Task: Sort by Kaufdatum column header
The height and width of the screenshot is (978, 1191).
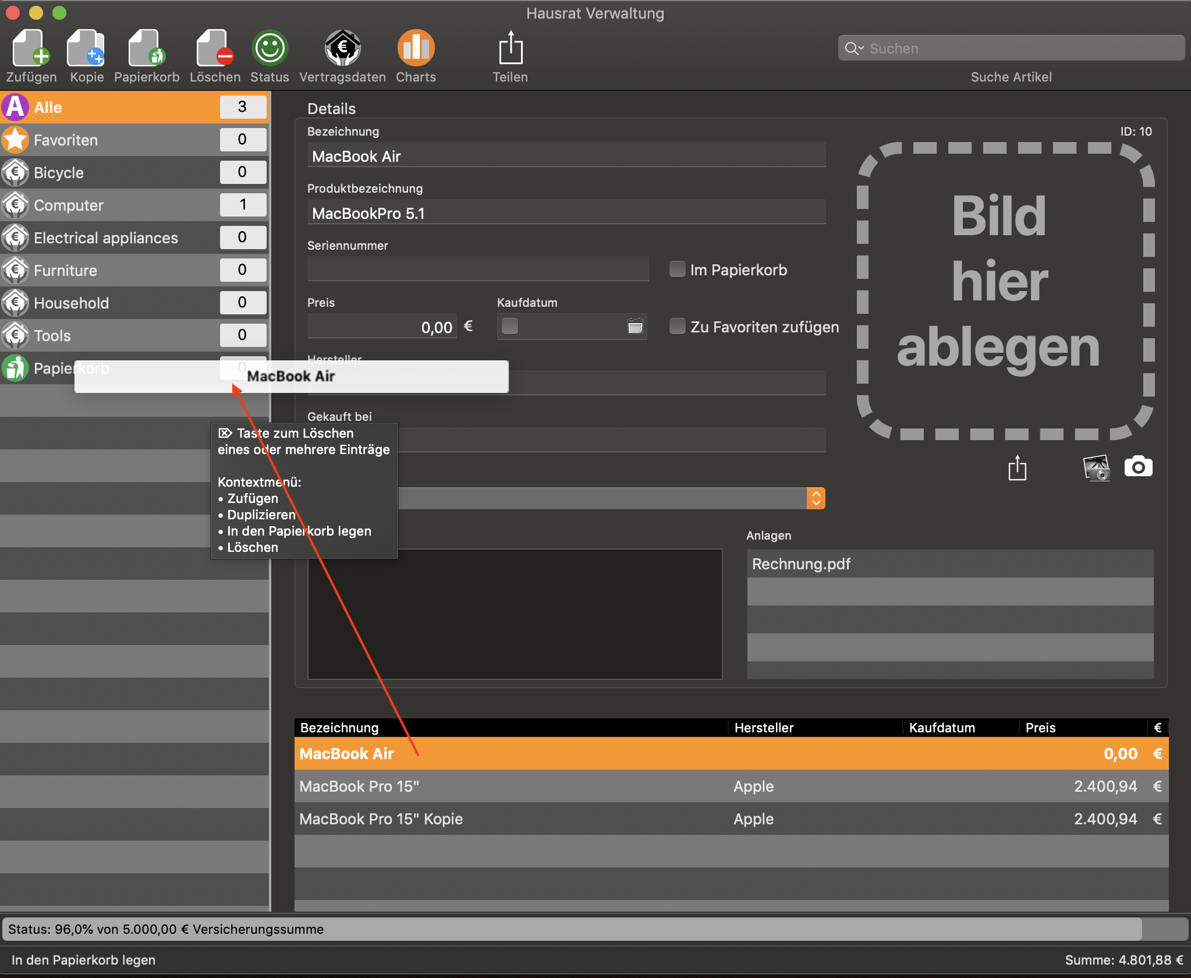Action: [960, 728]
